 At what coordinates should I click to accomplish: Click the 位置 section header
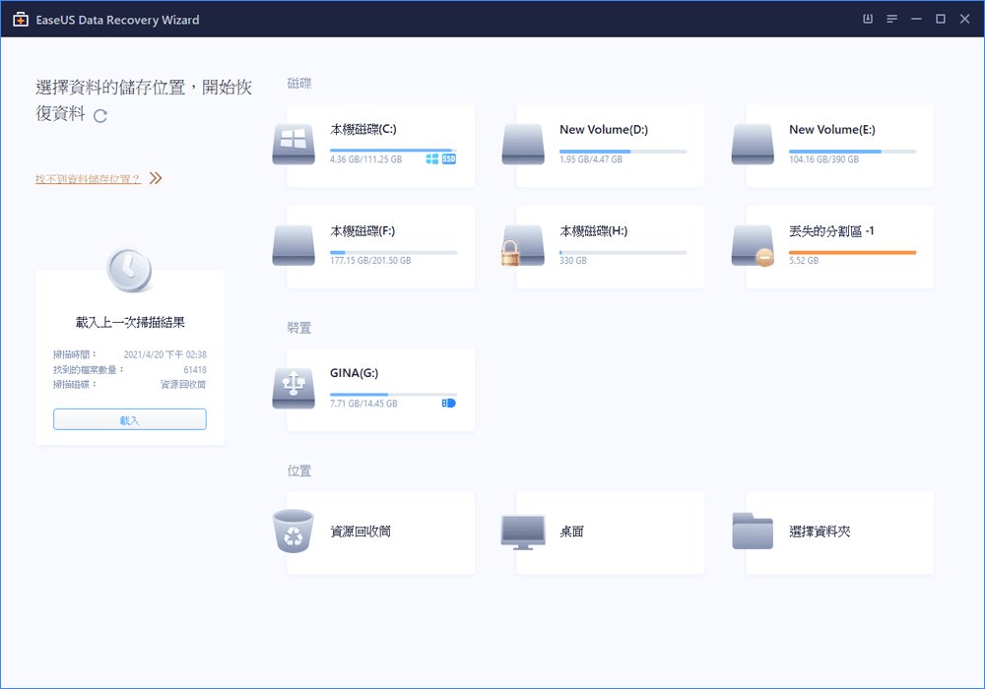(x=299, y=470)
